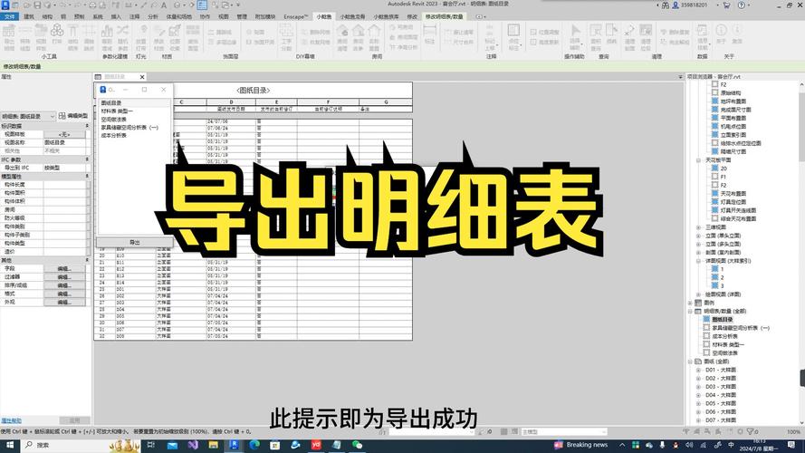Select 材料表 类型一 in the export dialog list
805x453 pixels.
[117, 111]
